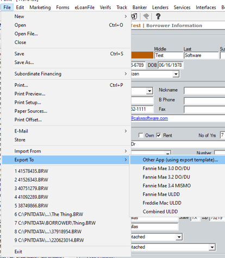Choose Exit from the File menu
The width and height of the screenshot is (225, 258).
coord(66,251)
